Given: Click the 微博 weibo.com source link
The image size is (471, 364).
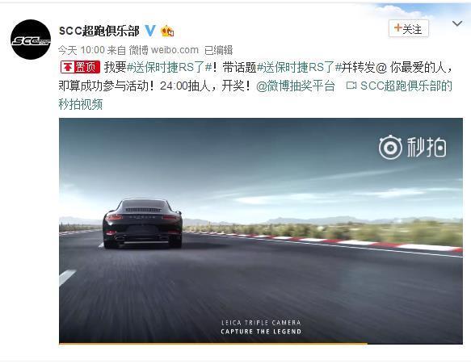Looking at the screenshot, I should pos(164,50).
